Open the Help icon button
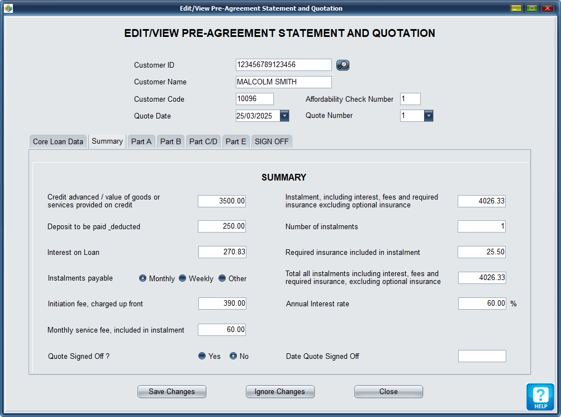The width and height of the screenshot is (561, 417). 540,397
